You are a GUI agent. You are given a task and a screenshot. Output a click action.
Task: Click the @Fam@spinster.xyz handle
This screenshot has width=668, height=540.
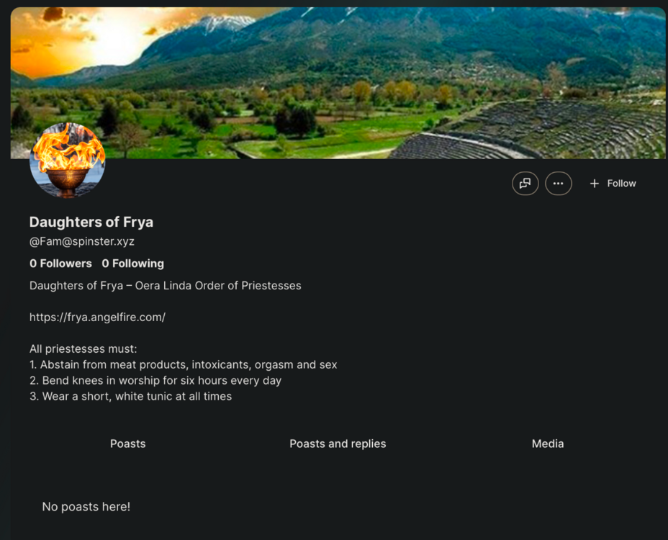point(82,241)
